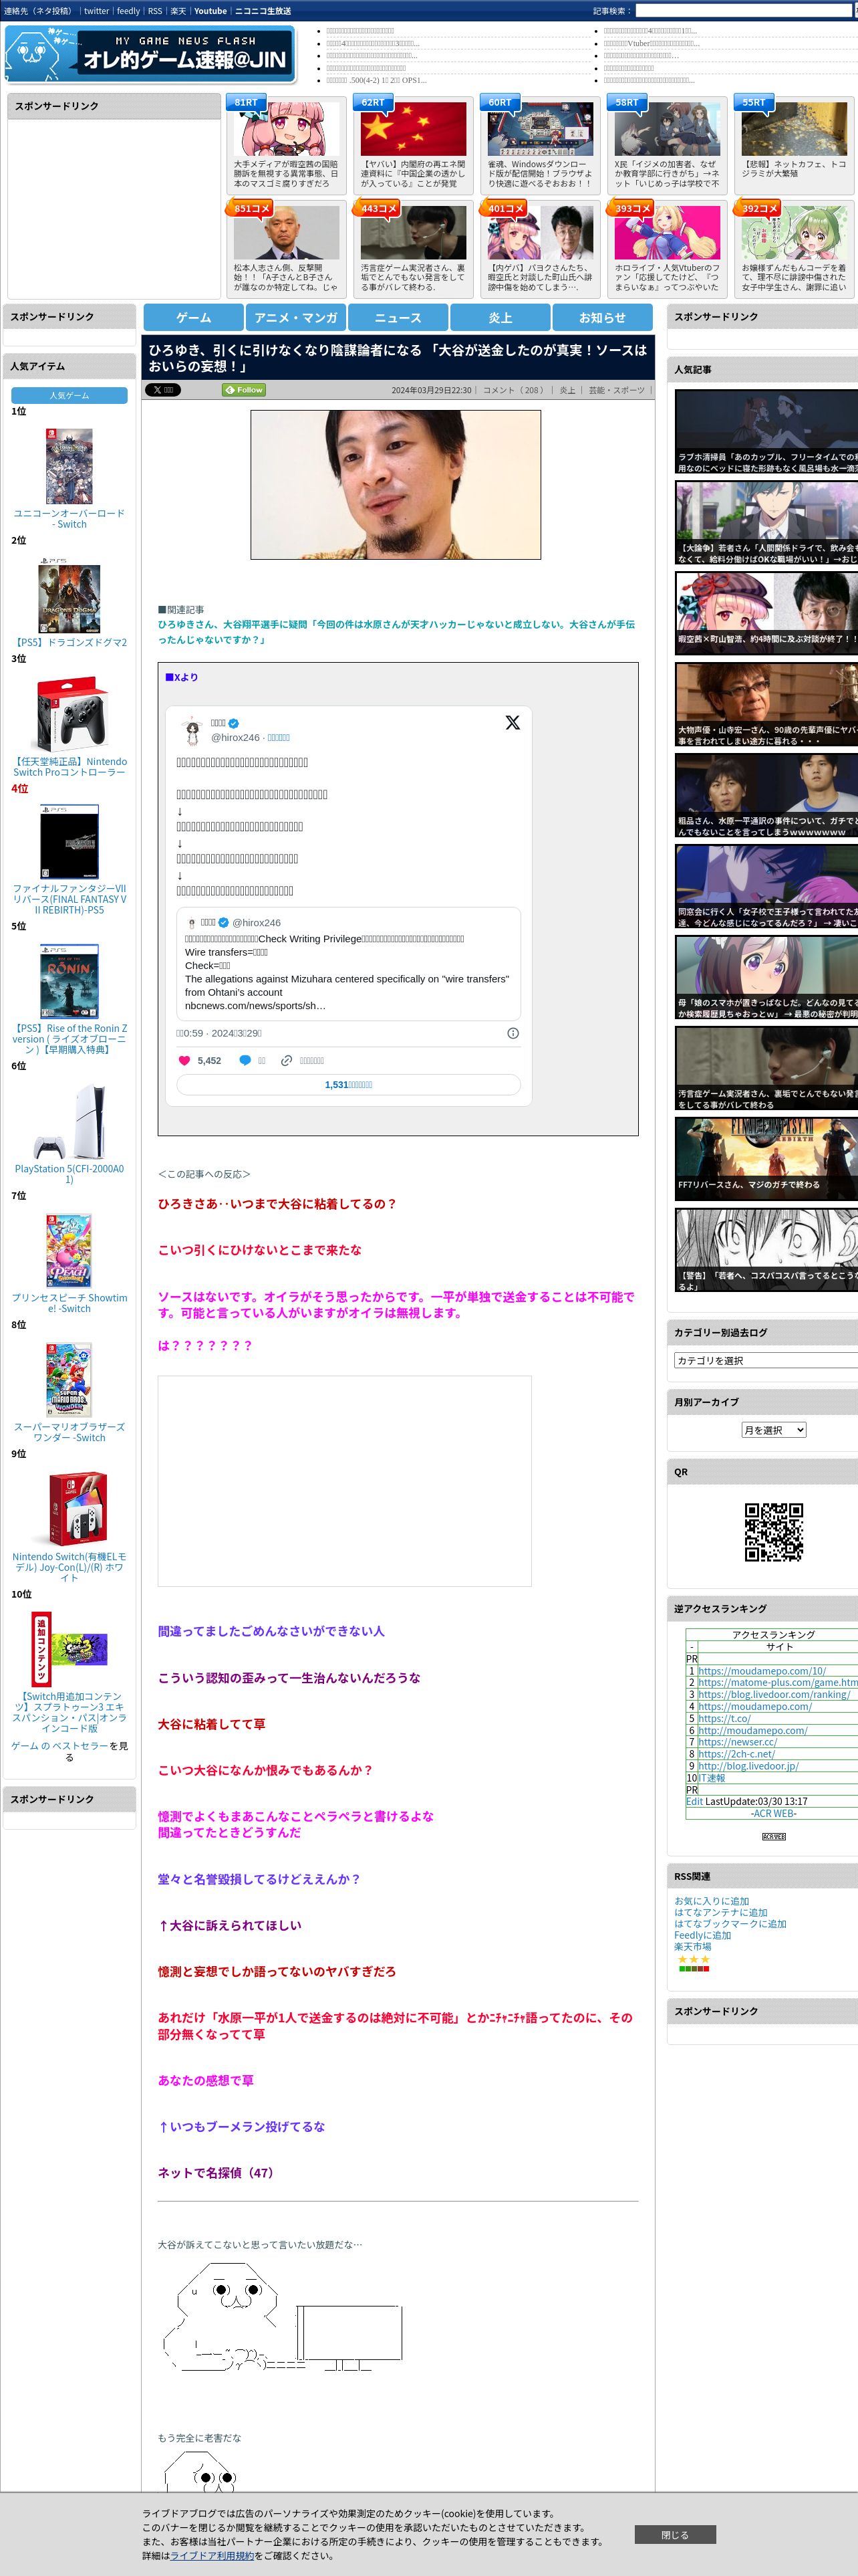Image resolution: width=858 pixels, height=2576 pixels.
Task: Open 【PS5】ドラゴンズドグマ2 product link
Action: pos(69,642)
